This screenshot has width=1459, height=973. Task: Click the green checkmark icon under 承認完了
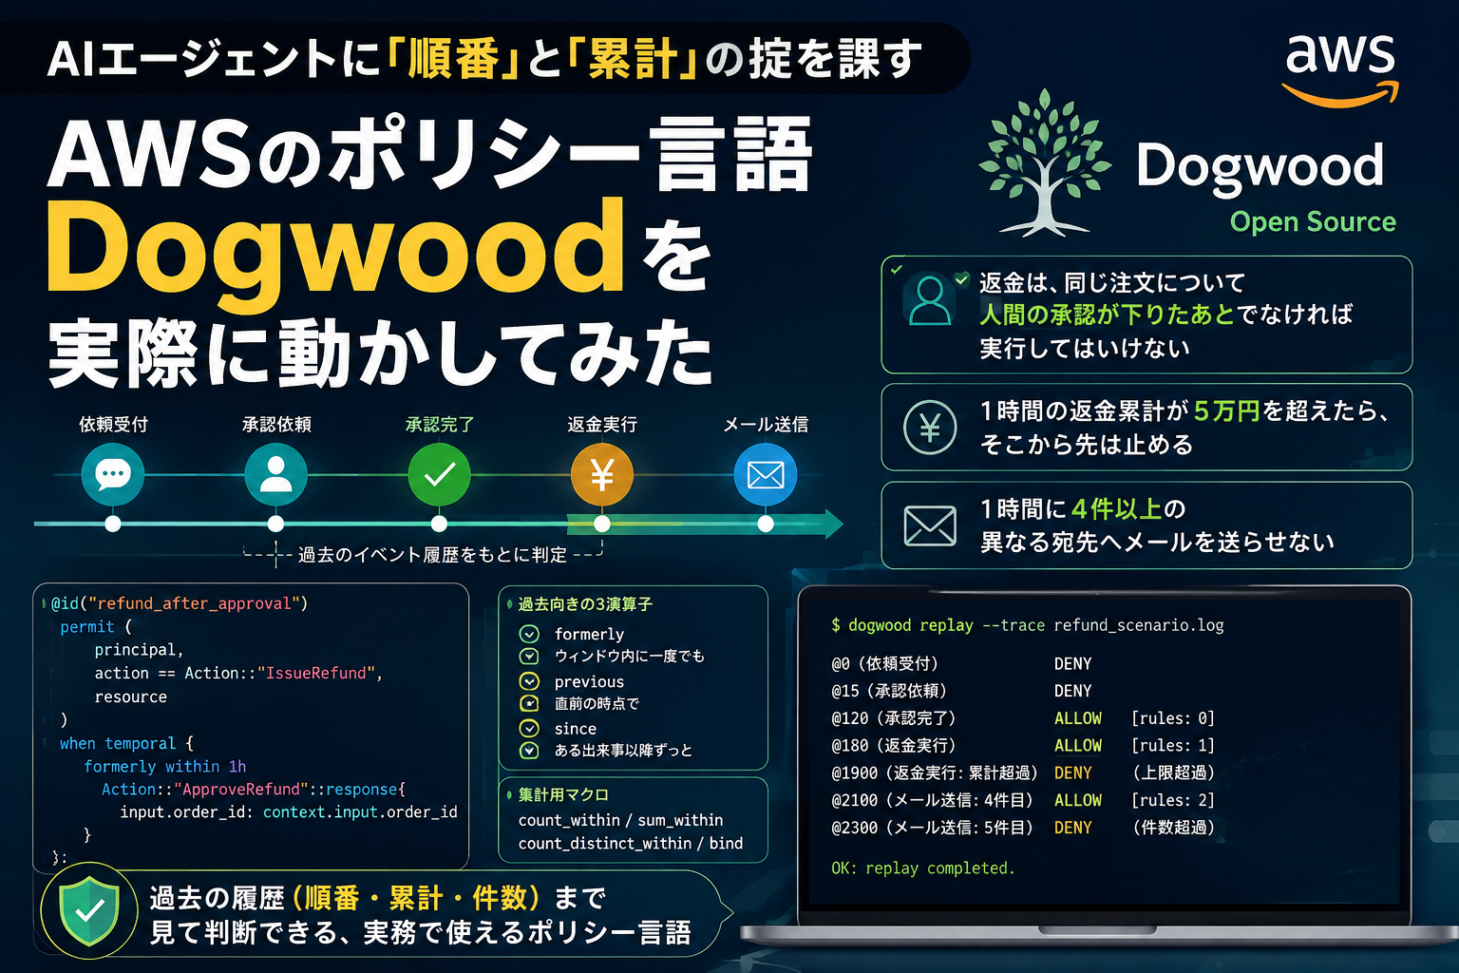point(439,473)
